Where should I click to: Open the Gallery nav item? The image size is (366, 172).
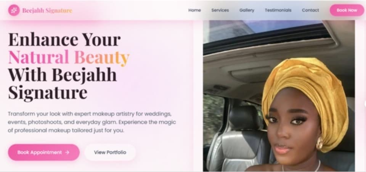[x=247, y=10]
